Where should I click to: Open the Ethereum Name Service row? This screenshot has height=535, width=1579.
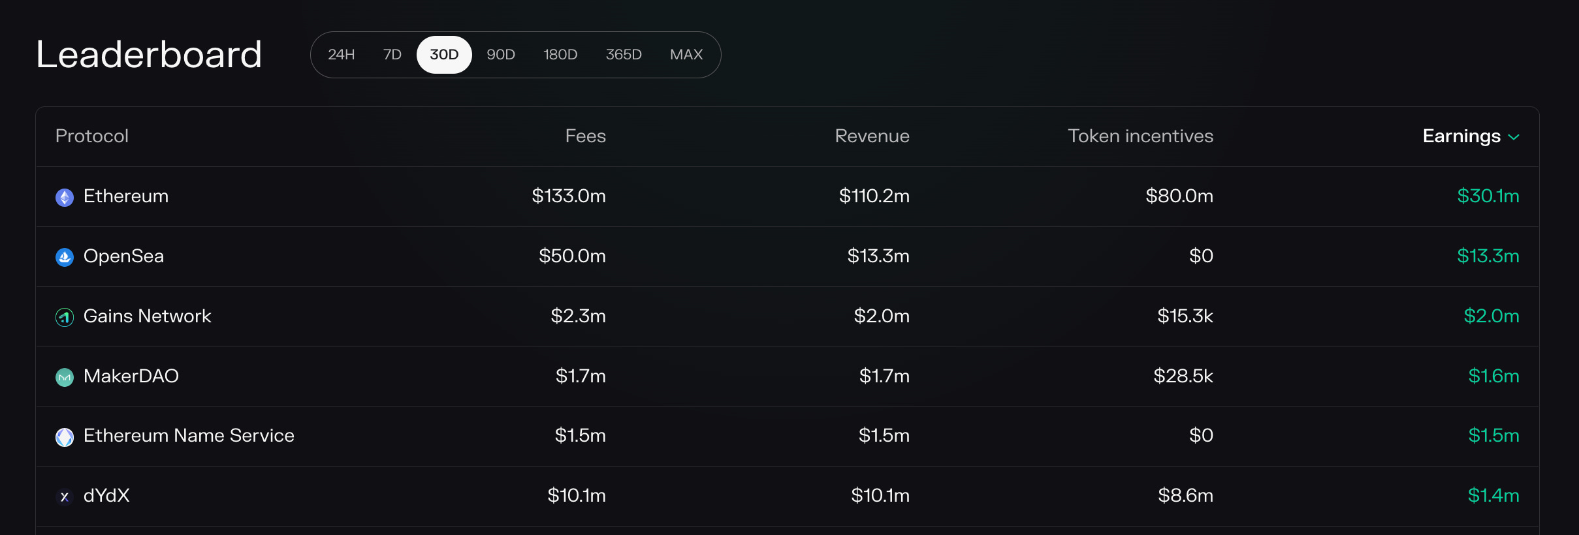tap(788, 436)
